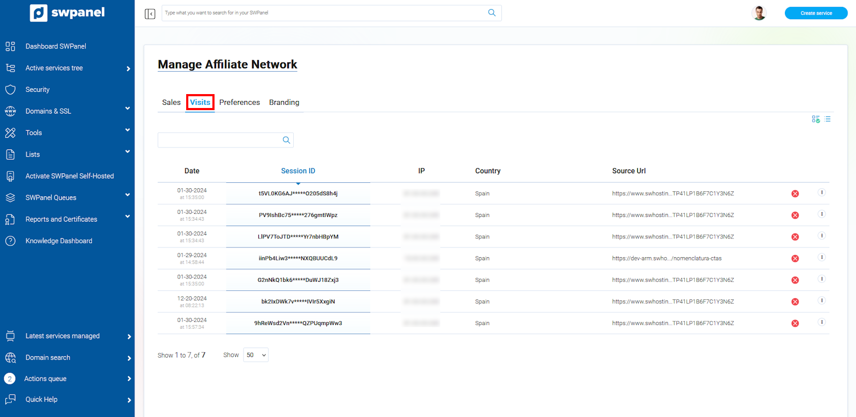Click the table filter search magnifier icon
The image size is (856, 417).
(286, 140)
